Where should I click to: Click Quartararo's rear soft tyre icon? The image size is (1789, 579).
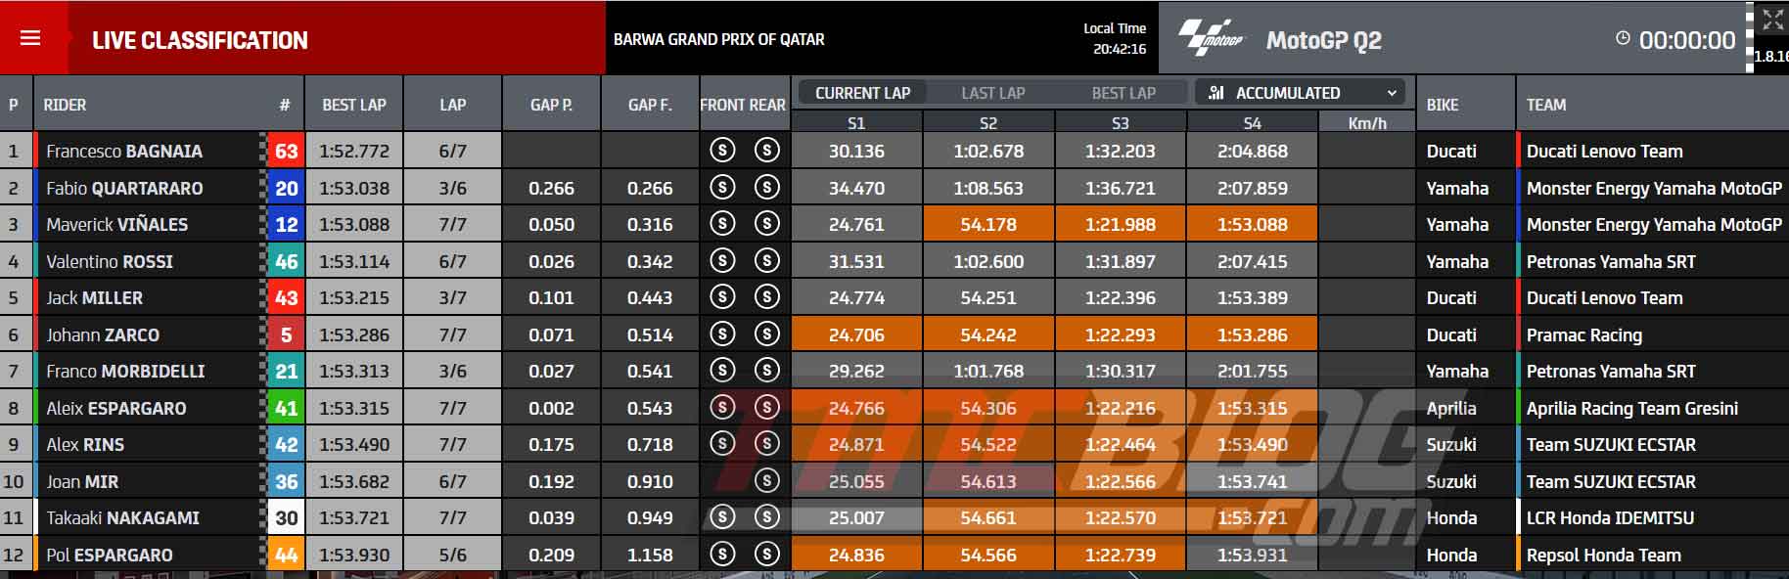[767, 187]
